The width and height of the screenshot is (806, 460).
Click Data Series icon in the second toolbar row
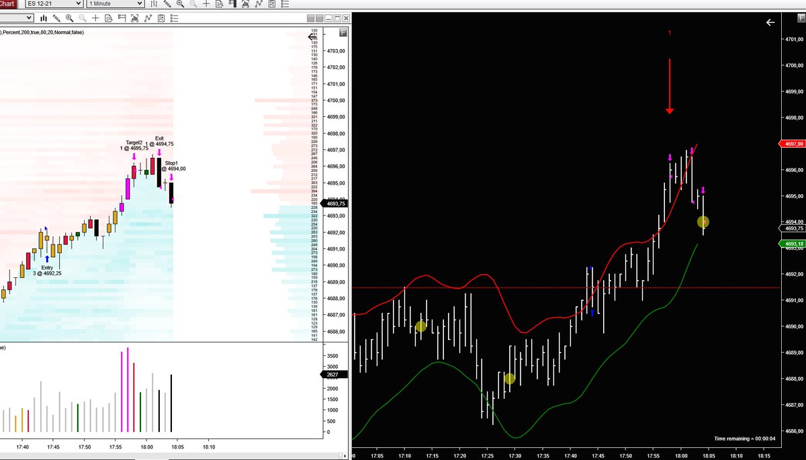pyautogui.click(x=135, y=18)
